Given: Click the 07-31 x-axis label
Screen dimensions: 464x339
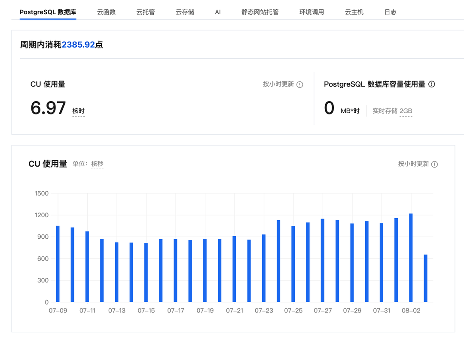Looking at the screenshot, I should point(382,311).
